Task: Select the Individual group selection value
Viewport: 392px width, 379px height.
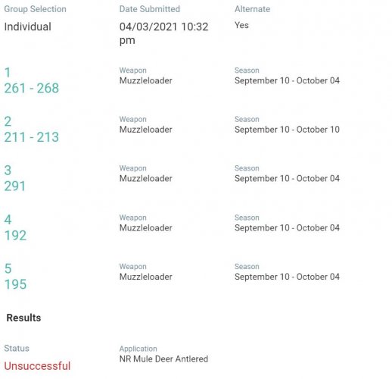Action: click(x=28, y=27)
